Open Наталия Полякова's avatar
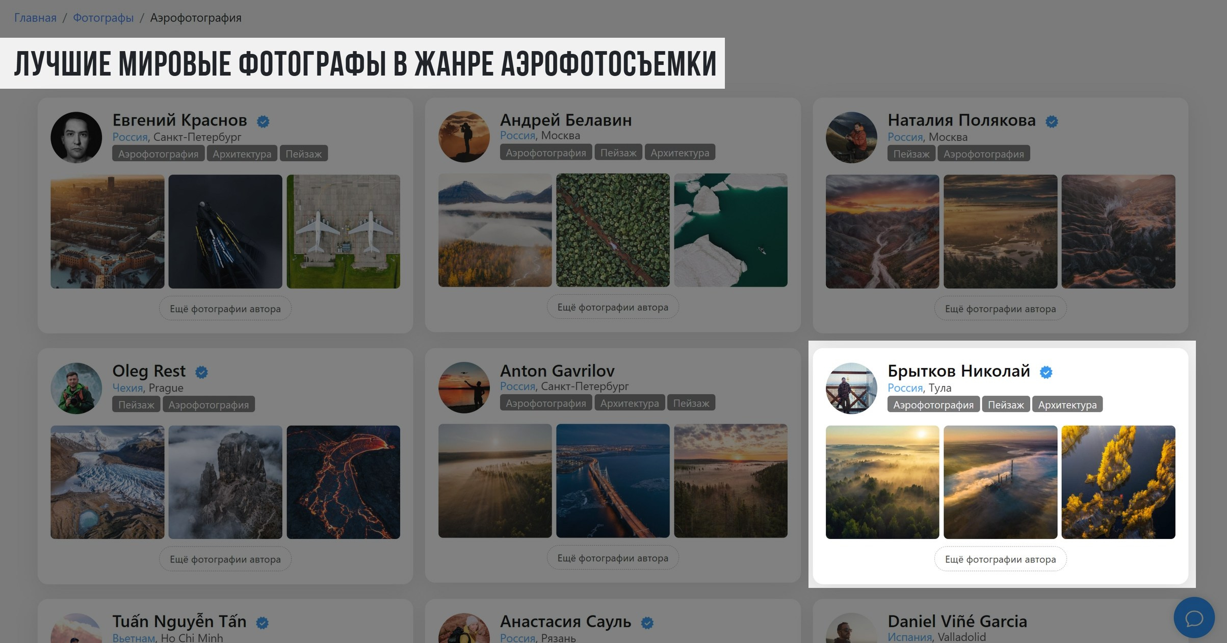The width and height of the screenshot is (1227, 643). coord(851,137)
